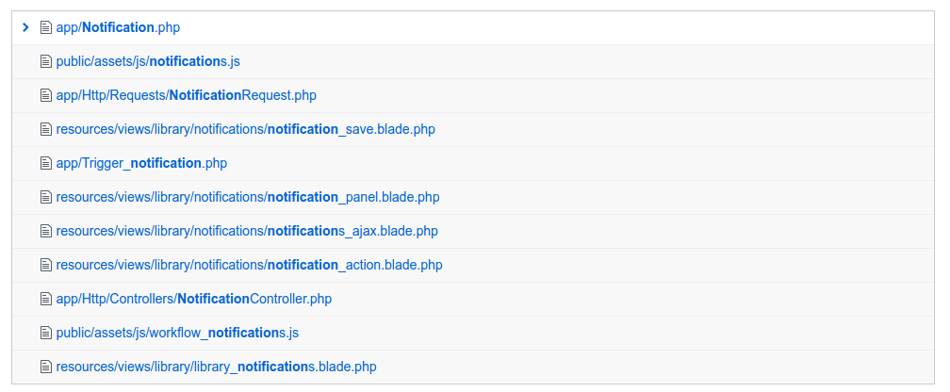Go to NotificationController.php

pyautogui.click(x=193, y=300)
